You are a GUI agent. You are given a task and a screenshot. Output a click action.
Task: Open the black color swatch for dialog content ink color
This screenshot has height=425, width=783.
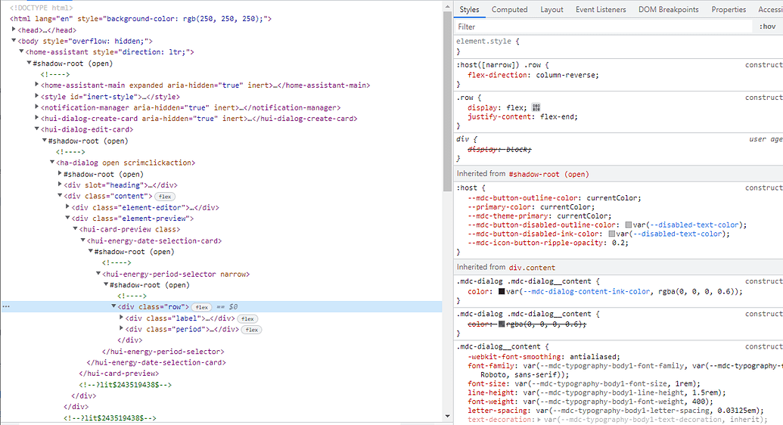[502, 291]
